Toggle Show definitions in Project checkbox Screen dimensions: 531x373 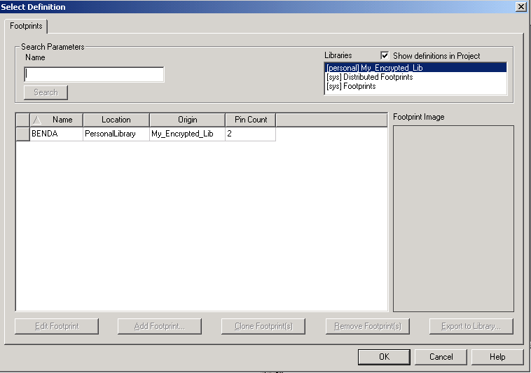point(385,55)
